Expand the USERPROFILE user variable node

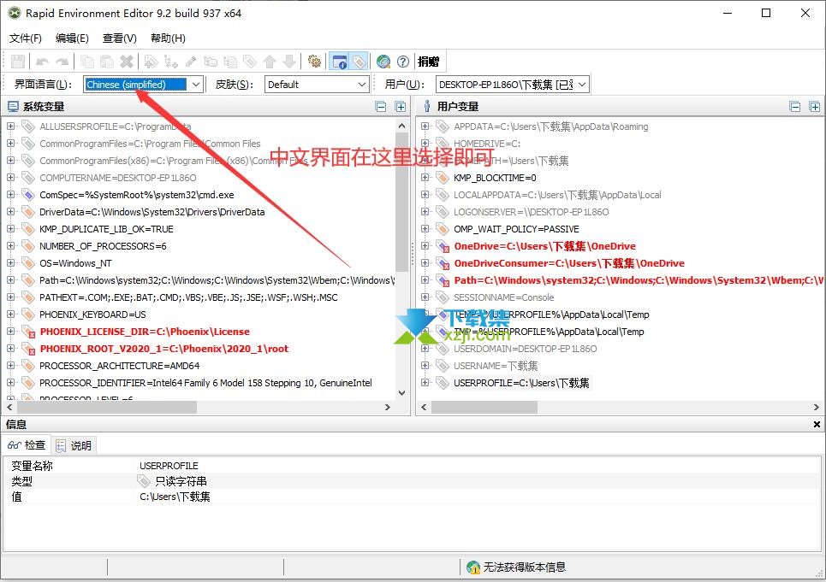point(425,383)
